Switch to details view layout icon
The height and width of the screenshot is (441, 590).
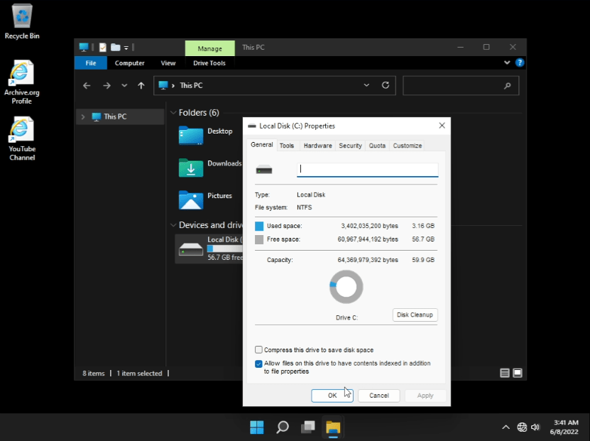(505, 373)
